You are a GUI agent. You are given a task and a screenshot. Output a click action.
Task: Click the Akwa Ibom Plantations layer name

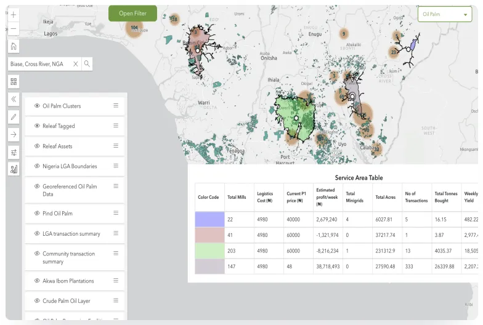point(68,281)
